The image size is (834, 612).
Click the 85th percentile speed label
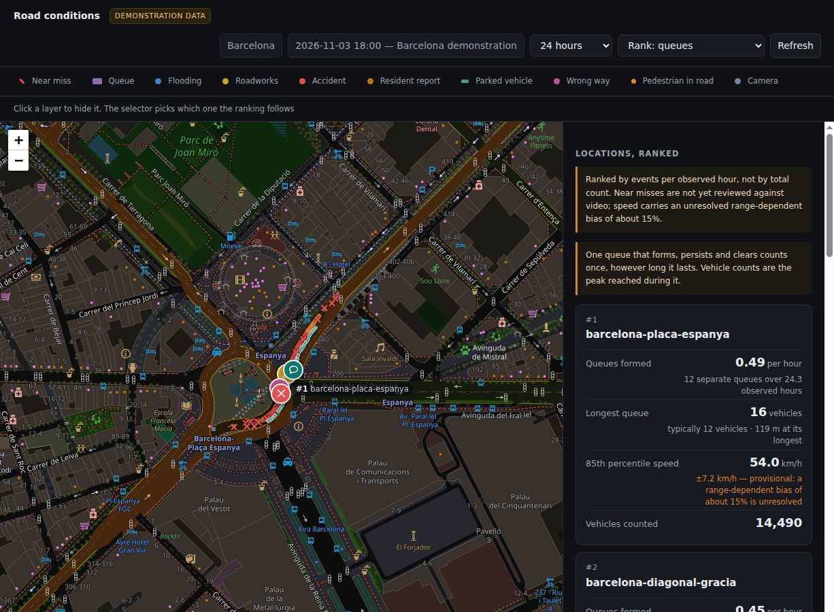point(632,463)
